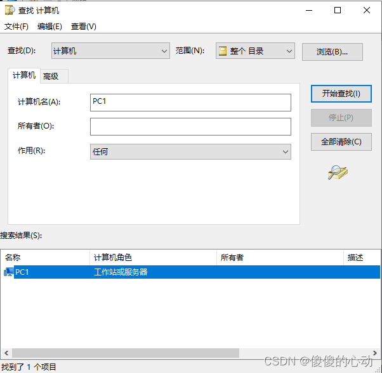Click the horizontal scrollbar thumb
382x373 pixels.
(x=126, y=353)
